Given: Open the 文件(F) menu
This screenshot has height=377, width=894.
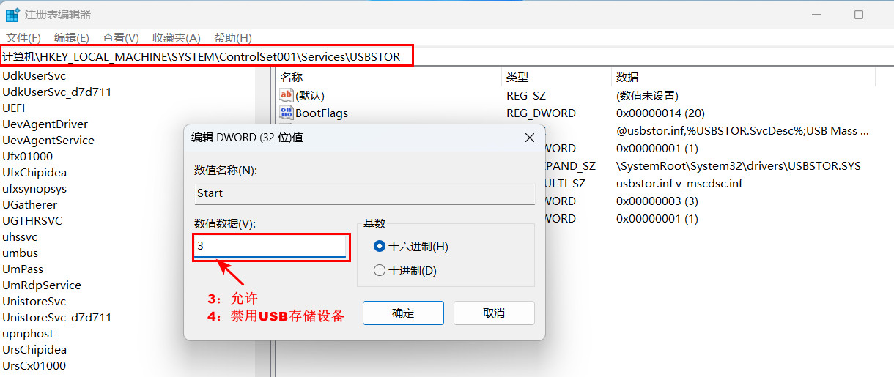Looking at the screenshot, I should tap(23, 37).
